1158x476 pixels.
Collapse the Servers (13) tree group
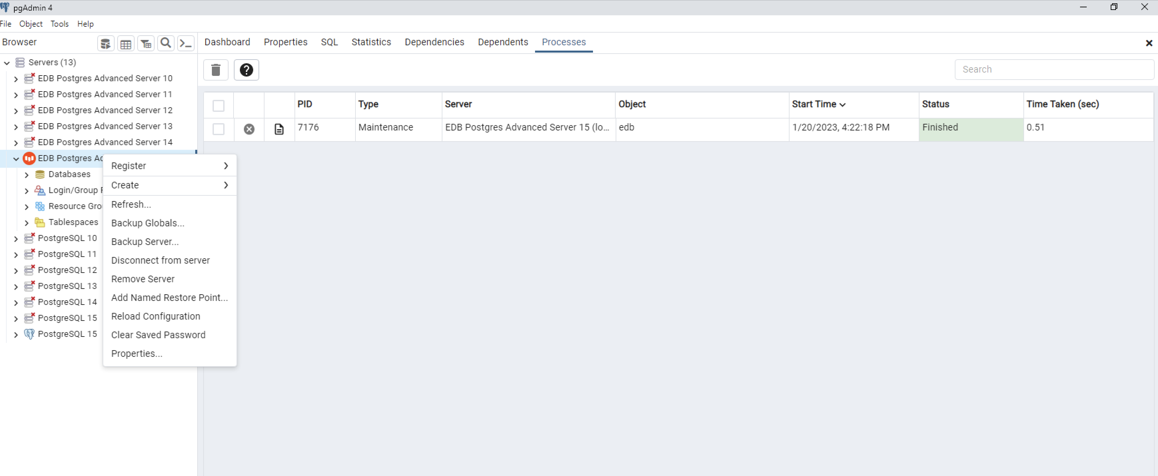click(x=7, y=63)
